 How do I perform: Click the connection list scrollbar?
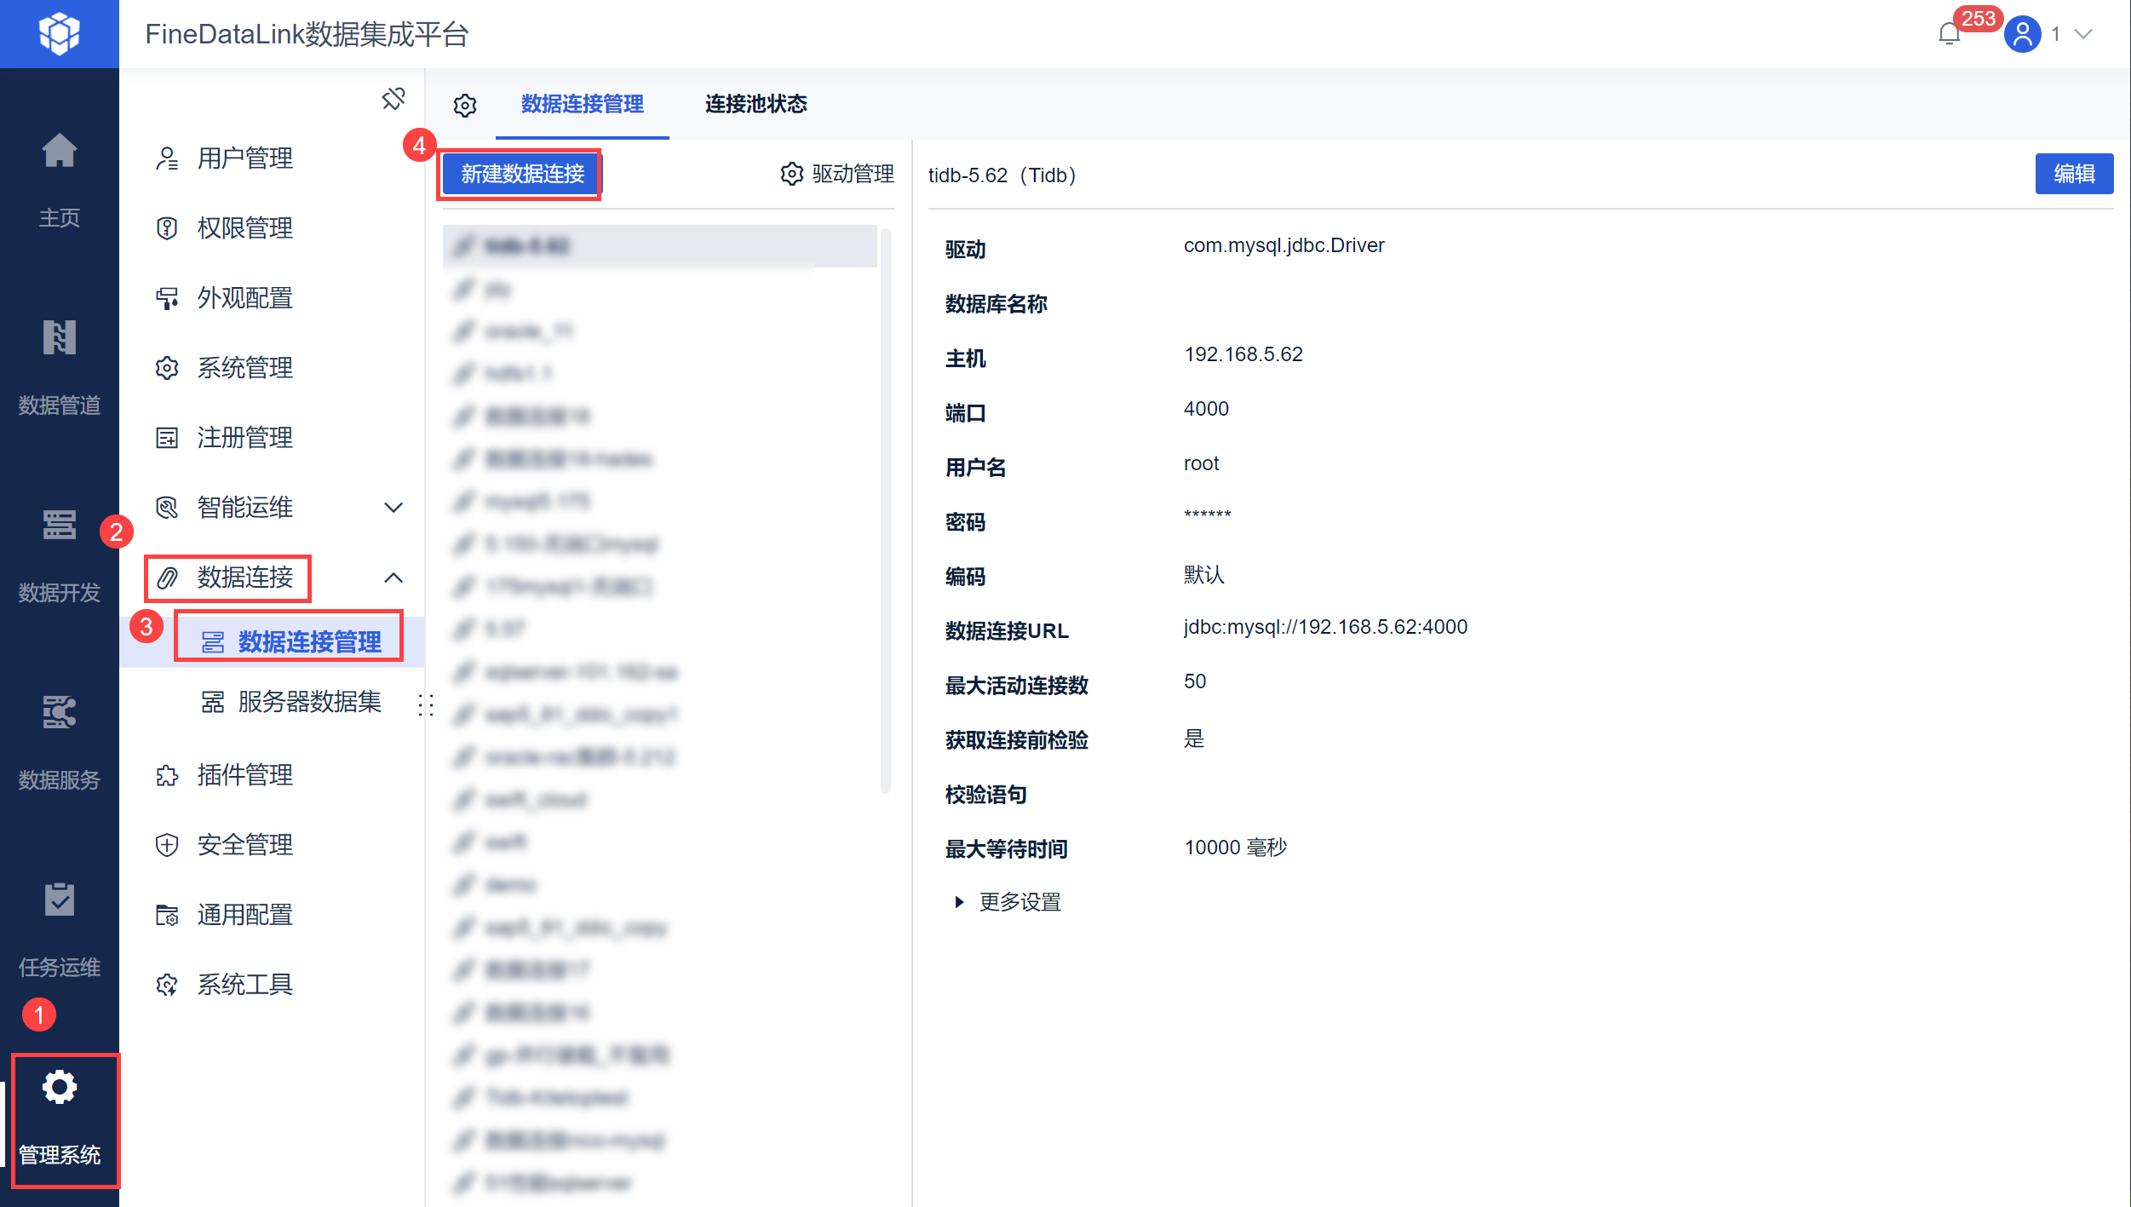[885, 511]
